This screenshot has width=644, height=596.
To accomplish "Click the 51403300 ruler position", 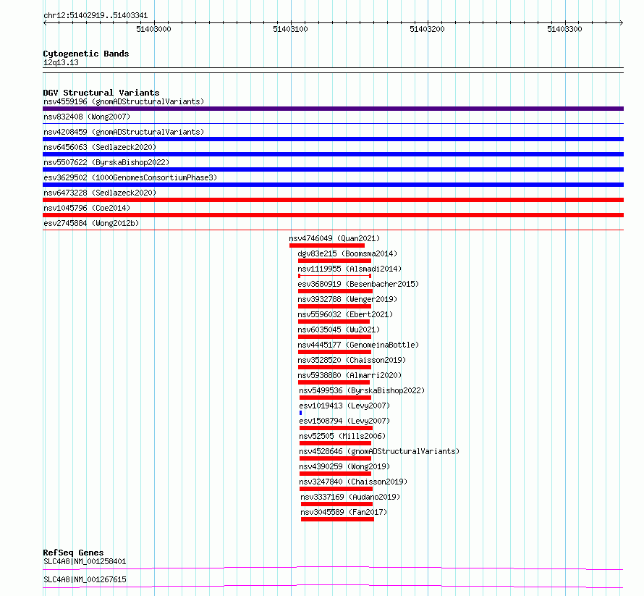I will 564,29.
